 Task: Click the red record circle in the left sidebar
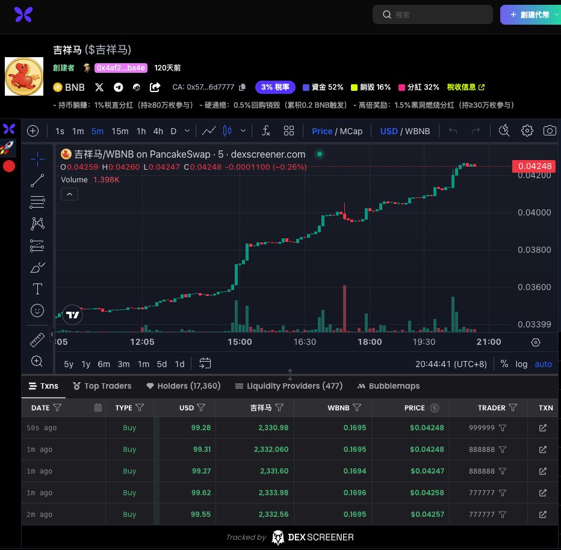[x=9, y=166]
